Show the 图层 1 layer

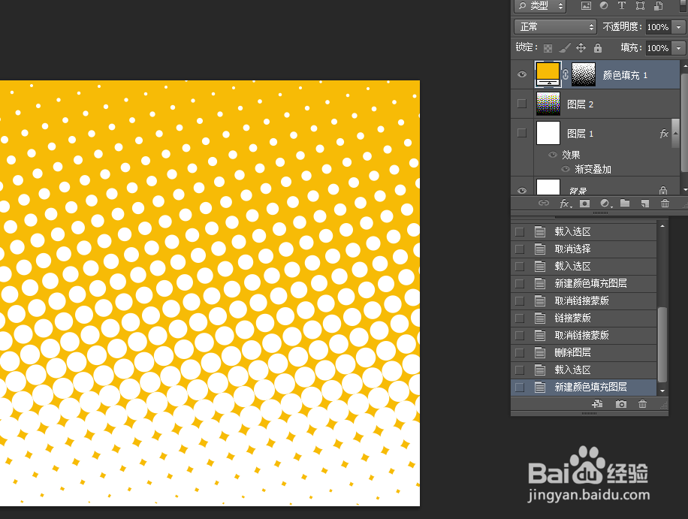pos(522,132)
